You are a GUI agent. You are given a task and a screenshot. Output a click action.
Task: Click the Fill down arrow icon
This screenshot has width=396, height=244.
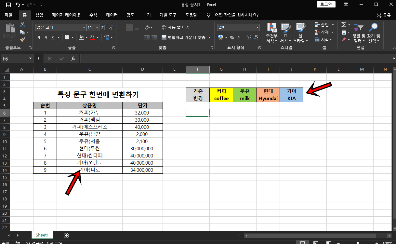point(344,32)
